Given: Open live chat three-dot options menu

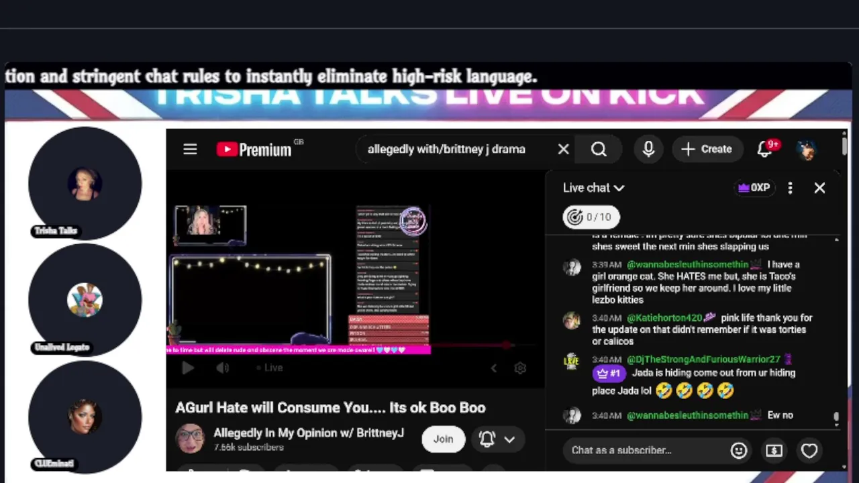Looking at the screenshot, I should 790,188.
